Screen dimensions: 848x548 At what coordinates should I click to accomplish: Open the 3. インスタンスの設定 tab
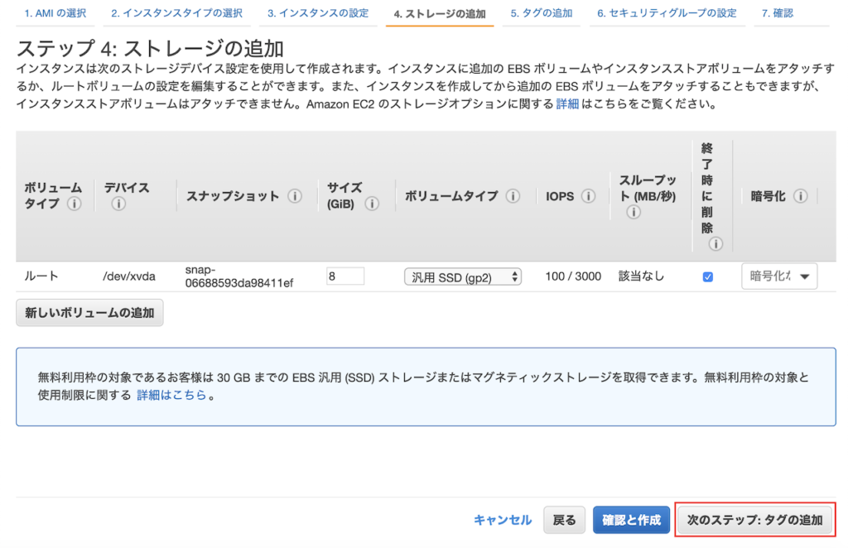(x=318, y=13)
